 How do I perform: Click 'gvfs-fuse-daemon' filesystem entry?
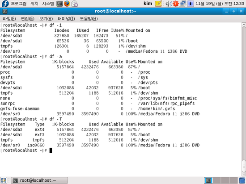[x=20, y=109]
